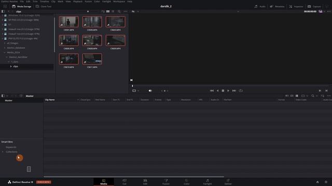The image size is (332, 186).
Task: Stop playback in the viewer
Action: (x=223, y=91)
